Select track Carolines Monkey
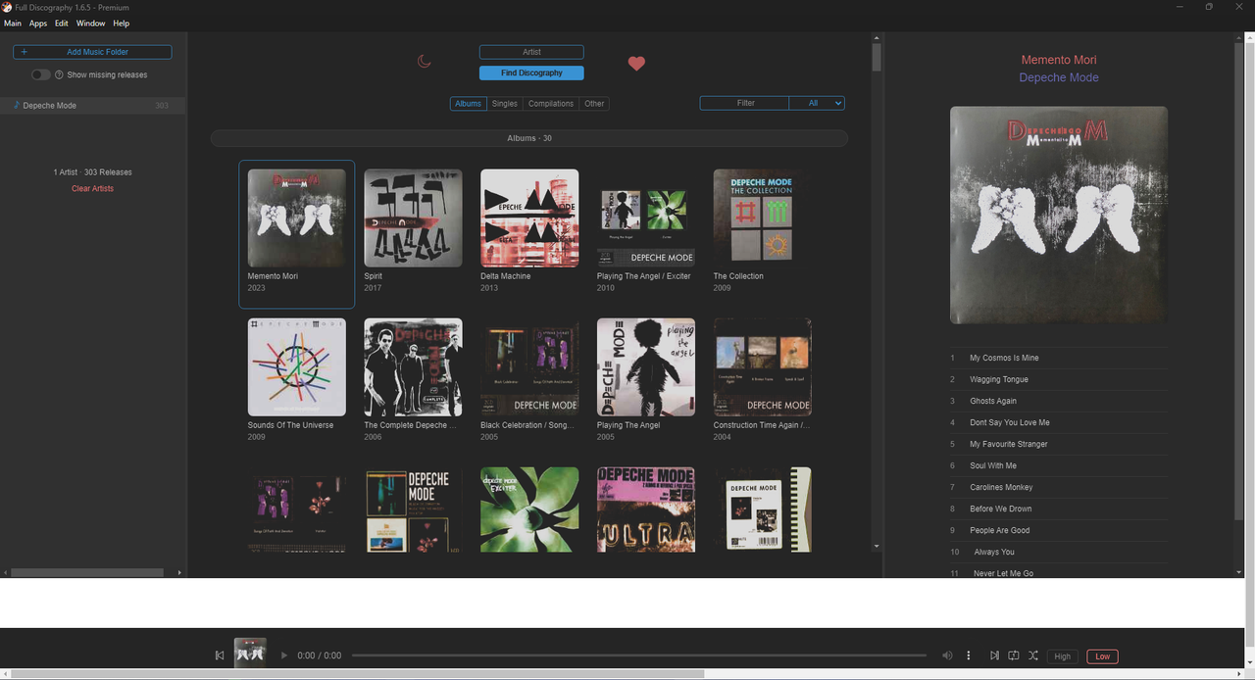This screenshot has width=1255, height=680. click(1059, 487)
